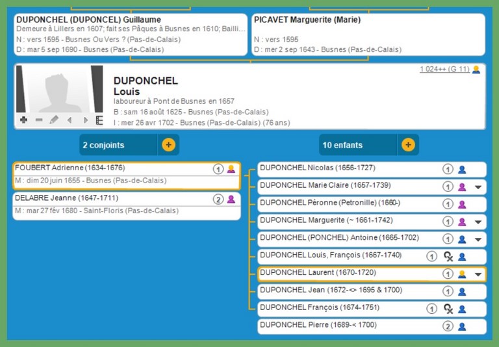The width and height of the screenshot is (499, 347).
Task: Click the '1 024++ (G 11)' link
Action: pos(444,70)
